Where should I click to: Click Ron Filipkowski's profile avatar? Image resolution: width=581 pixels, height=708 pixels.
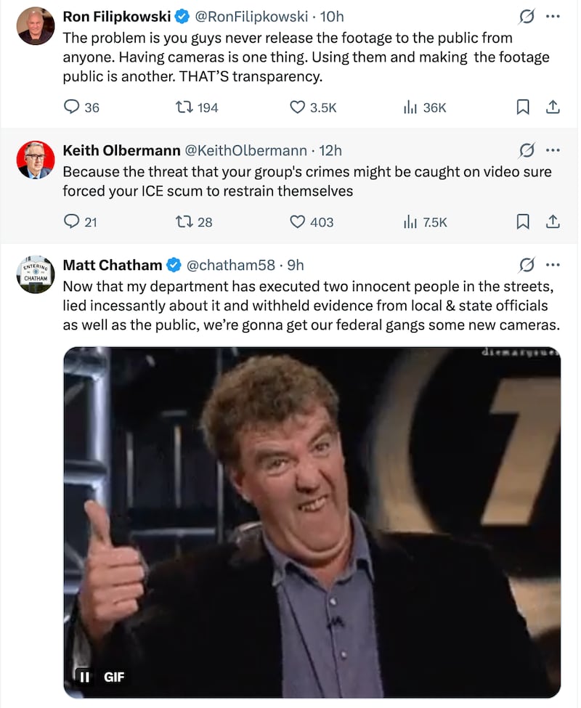[x=36, y=26]
